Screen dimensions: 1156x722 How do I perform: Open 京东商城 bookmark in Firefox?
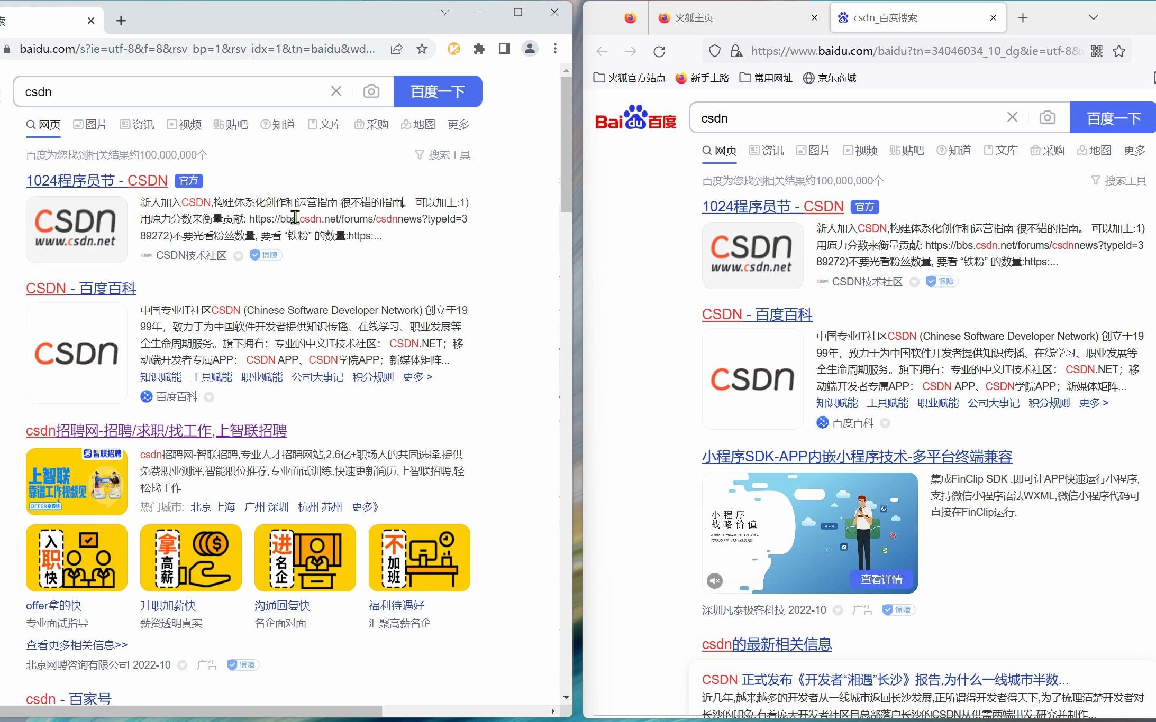click(830, 78)
